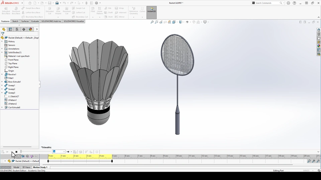Open the playback speed dropdown in motion study
Screen dimensions: 321x180
tap(64, 152)
